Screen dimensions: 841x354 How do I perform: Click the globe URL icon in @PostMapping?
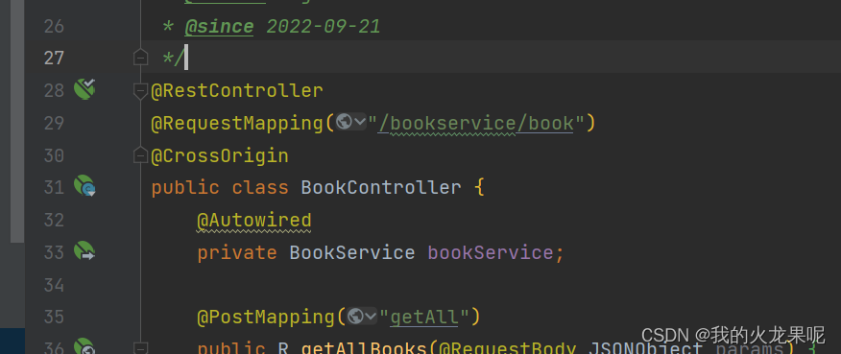click(355, 316)
